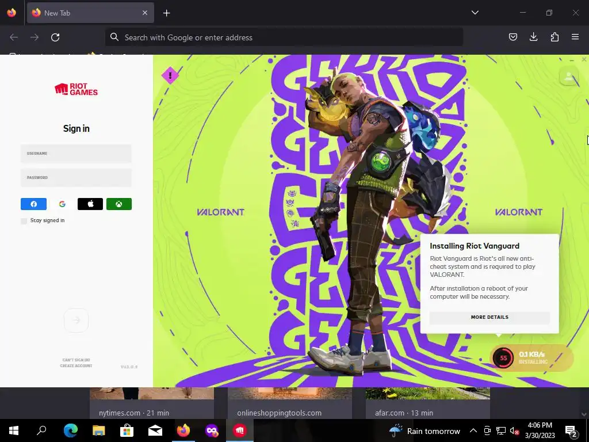Go back in Firefox
Screen dimensions: 589x442
click(x=14, y=37)
